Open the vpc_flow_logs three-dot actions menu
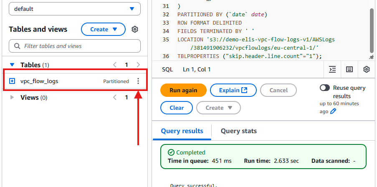377x187 pixels. tap(138, 81)
